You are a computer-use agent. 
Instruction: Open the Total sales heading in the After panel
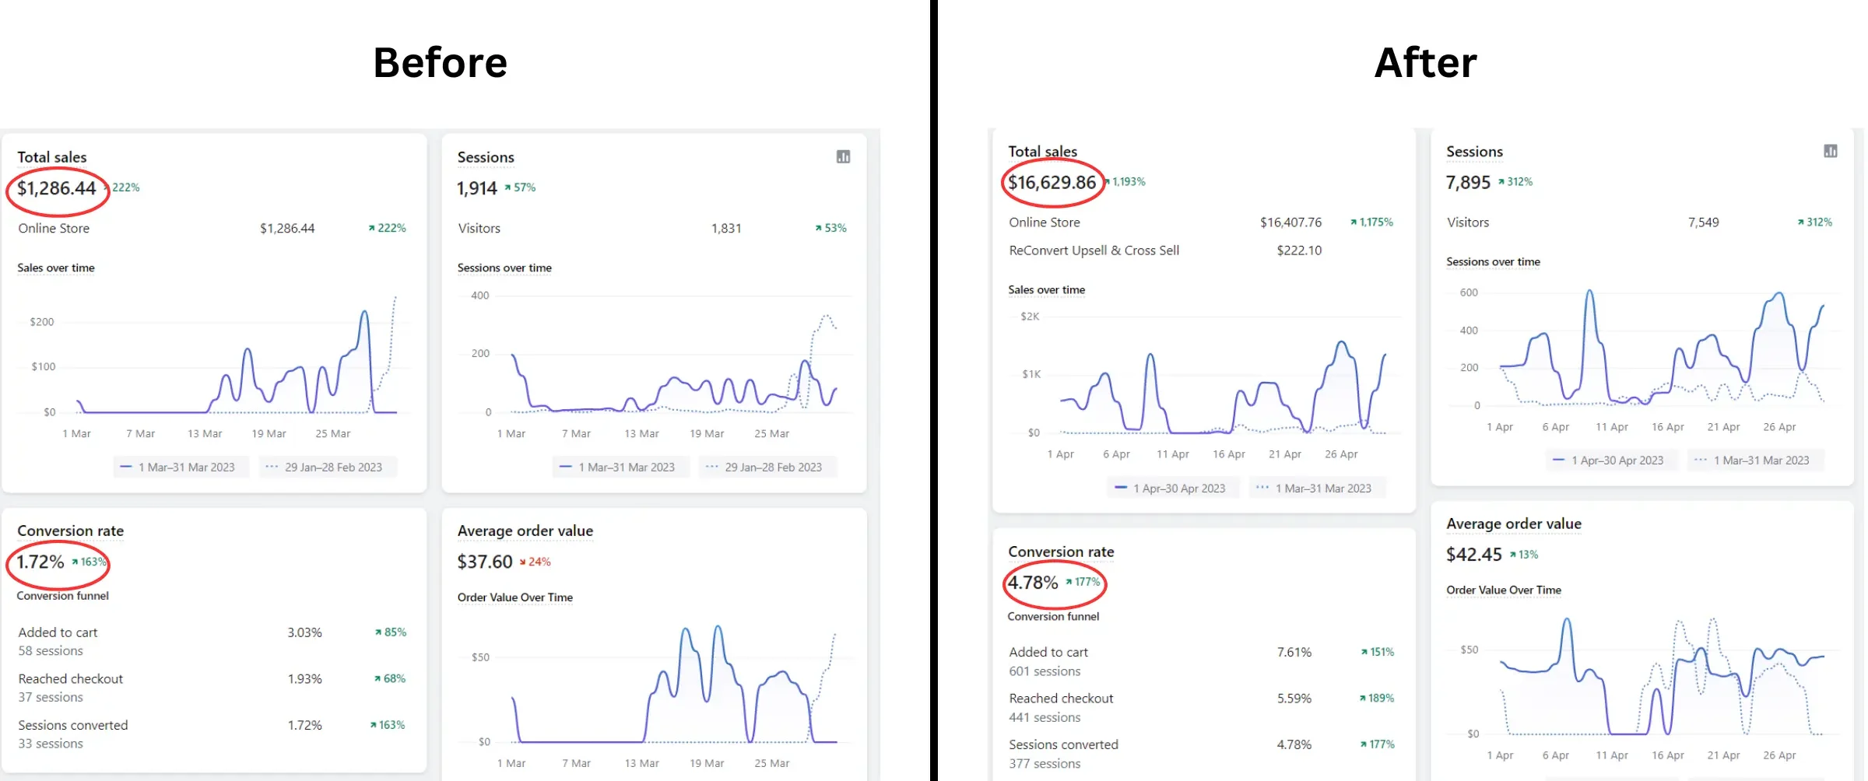(1042, 152)
